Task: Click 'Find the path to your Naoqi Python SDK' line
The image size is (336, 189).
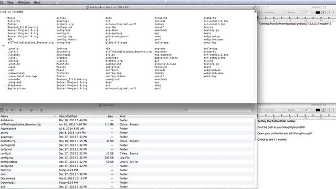Action: (x=281, y=127)
